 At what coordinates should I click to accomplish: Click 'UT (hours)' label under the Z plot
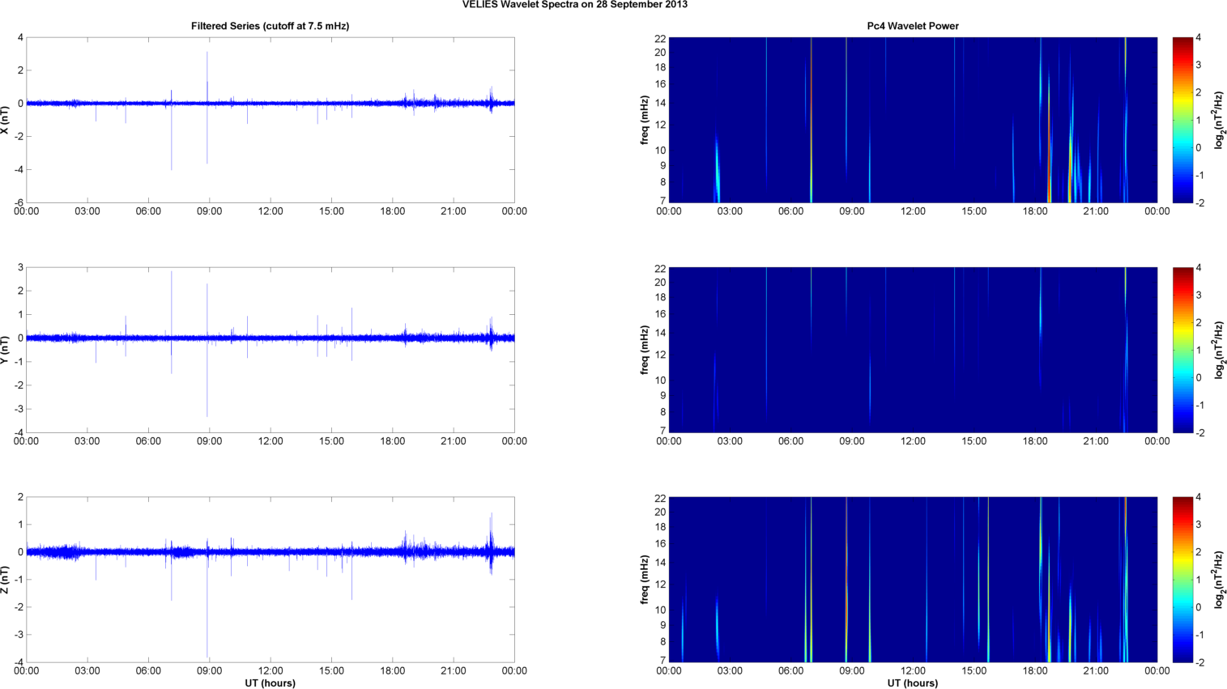pos(270,683)
